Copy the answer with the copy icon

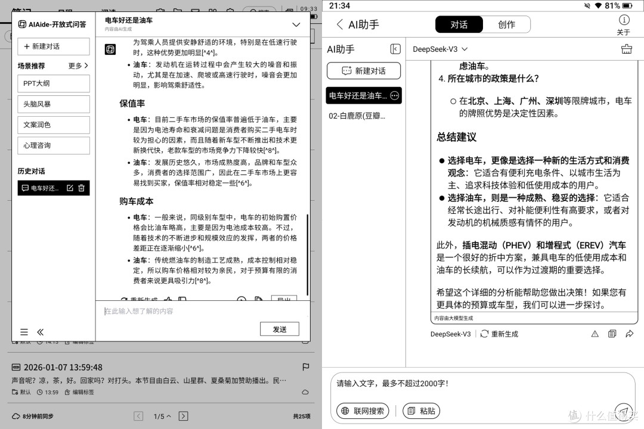pyautogui.click(x=612, y=334)
